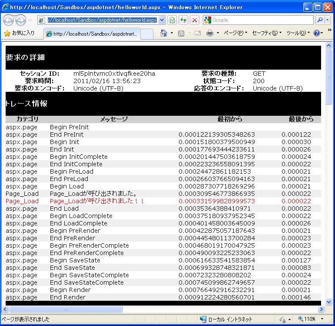Click the GET request type value
Viewport: 335px width, 326px height.
[x=259, y=74]
